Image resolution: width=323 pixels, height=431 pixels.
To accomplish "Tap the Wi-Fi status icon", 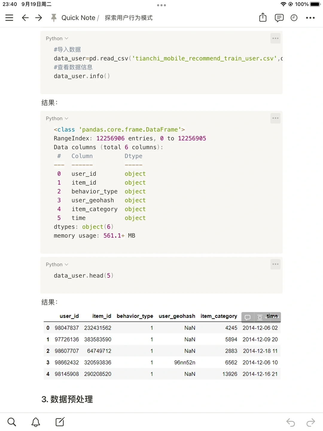I will [x=283, y=4].
